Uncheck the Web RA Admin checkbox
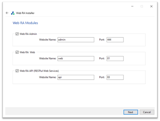Screen dimensions: 160x121 [17, 34]
